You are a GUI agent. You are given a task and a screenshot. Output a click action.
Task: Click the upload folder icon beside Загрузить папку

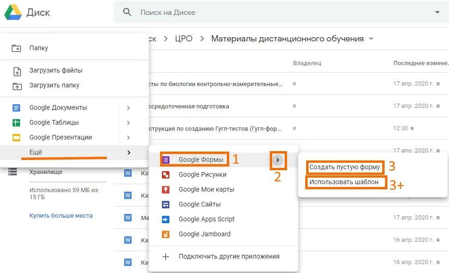(17, 86)
